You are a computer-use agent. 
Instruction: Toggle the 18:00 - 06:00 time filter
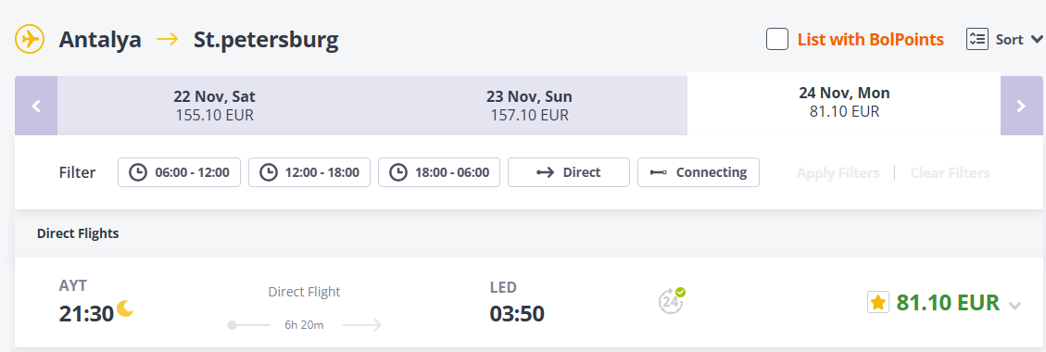click(x=439, y=172)
